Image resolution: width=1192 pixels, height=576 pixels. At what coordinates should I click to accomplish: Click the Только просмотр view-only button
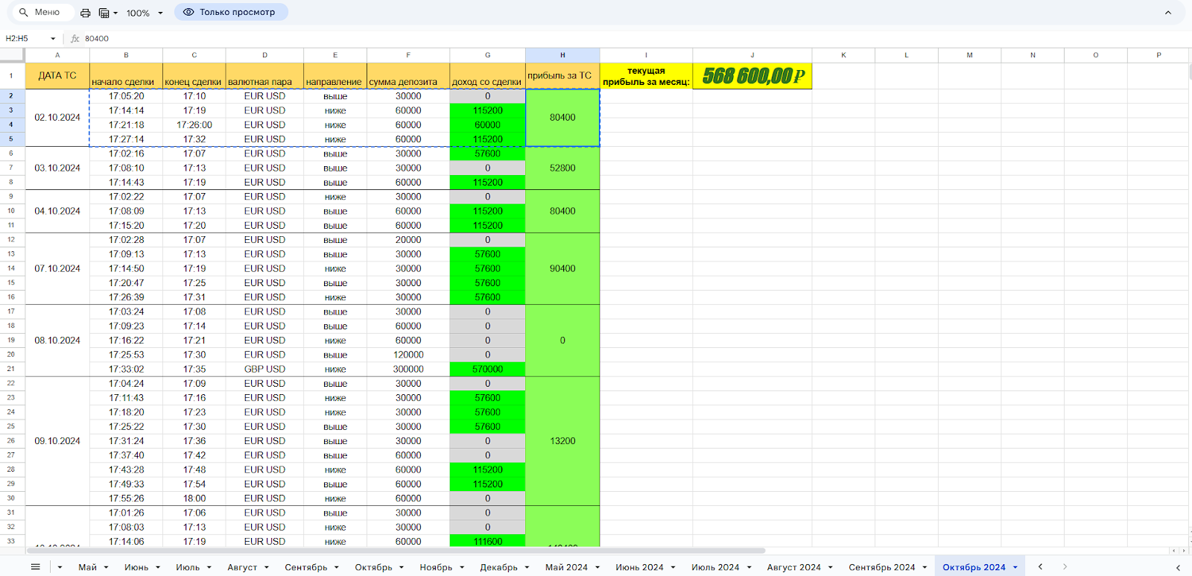click(231, 13)
